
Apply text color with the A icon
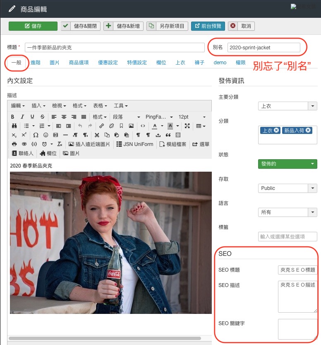click(155, 126)
